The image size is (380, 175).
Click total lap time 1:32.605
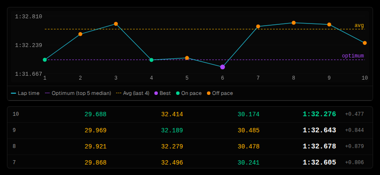(320, 162)
